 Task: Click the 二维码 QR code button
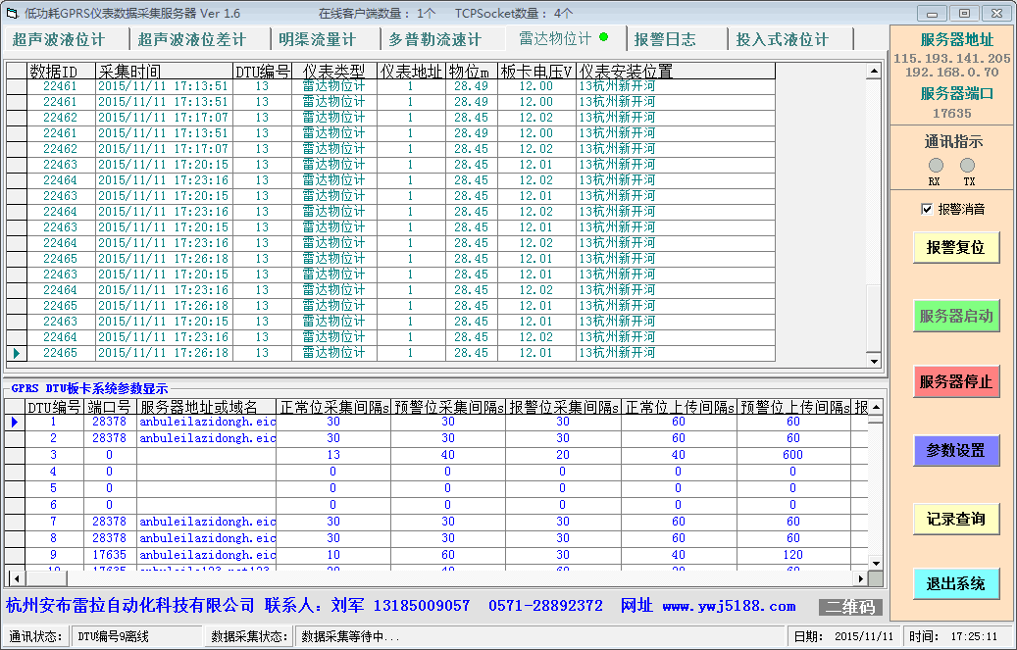(x=850, y=607)
